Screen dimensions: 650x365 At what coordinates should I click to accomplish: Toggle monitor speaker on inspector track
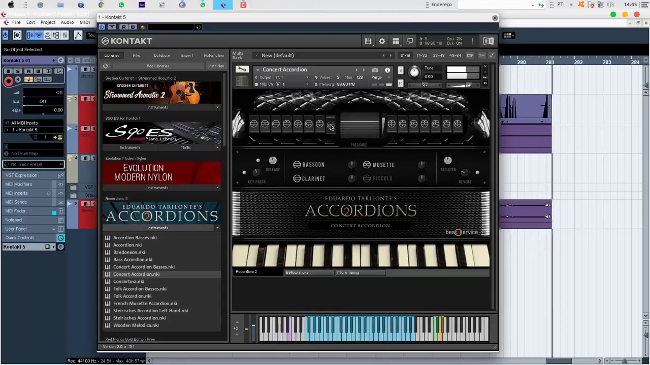point(18,80)
